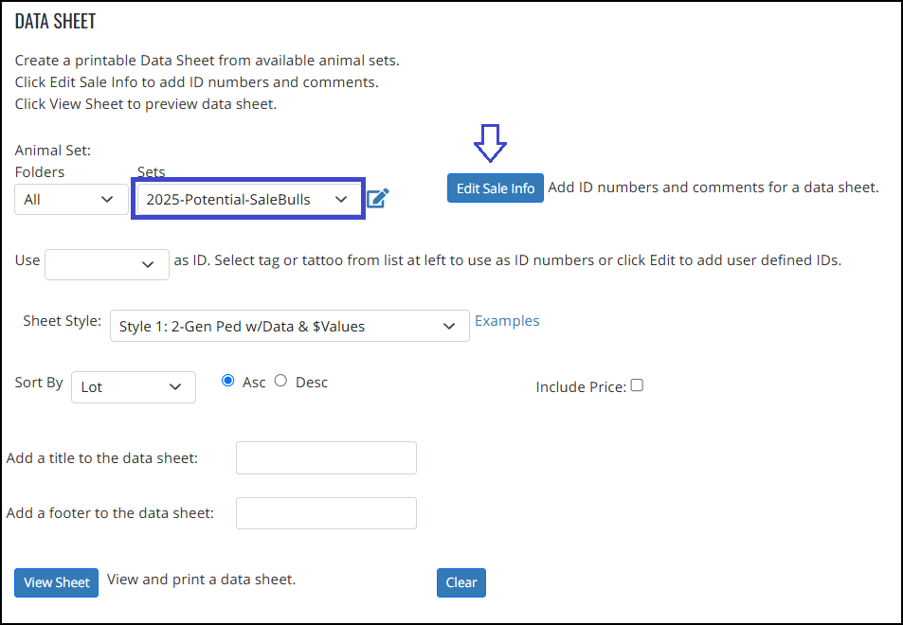The image size is (903, 625).
Task: Expand the Sort By Lot dropdown
Action: tap(134, 387)
